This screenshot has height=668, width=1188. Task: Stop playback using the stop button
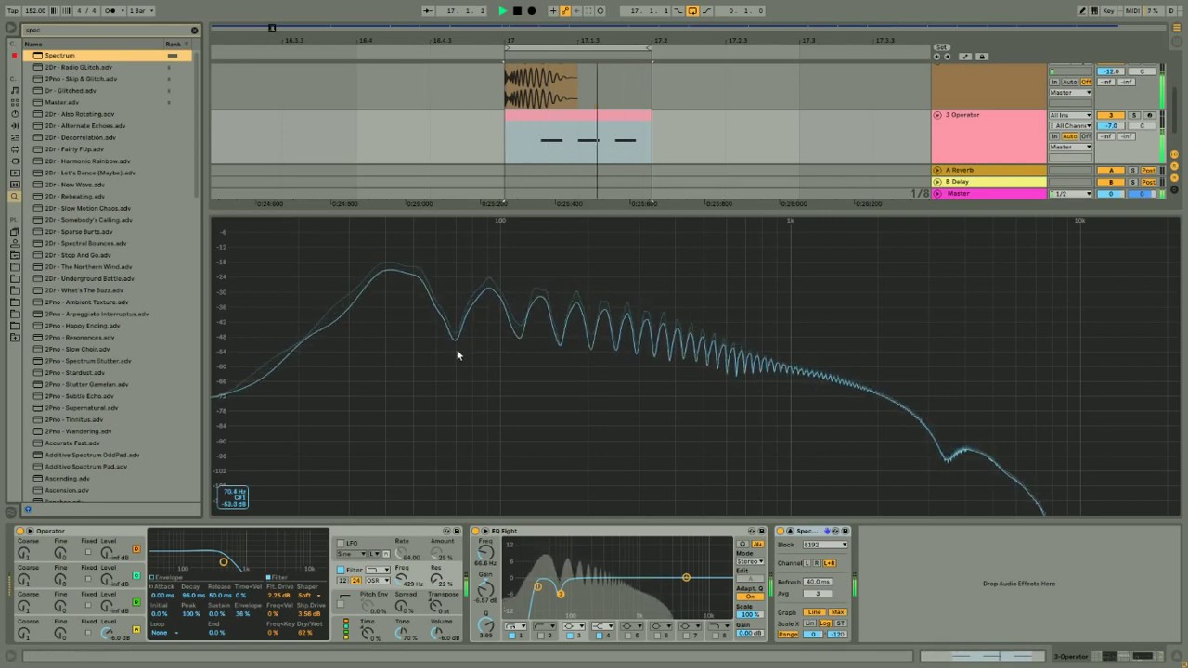point(517,11)
